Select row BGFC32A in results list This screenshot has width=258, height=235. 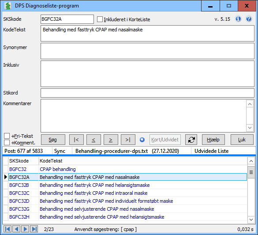(x=127, y=177)
